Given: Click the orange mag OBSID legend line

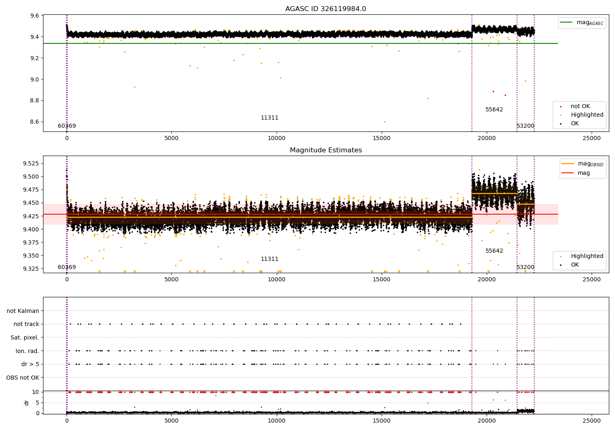Looking at the screenshot, I should pyautogui.click(x=568, y=164).
